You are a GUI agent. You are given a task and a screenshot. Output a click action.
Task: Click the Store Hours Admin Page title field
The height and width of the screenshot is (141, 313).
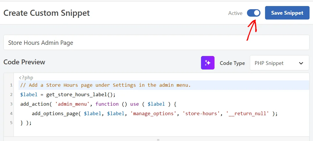pos(156,42)
